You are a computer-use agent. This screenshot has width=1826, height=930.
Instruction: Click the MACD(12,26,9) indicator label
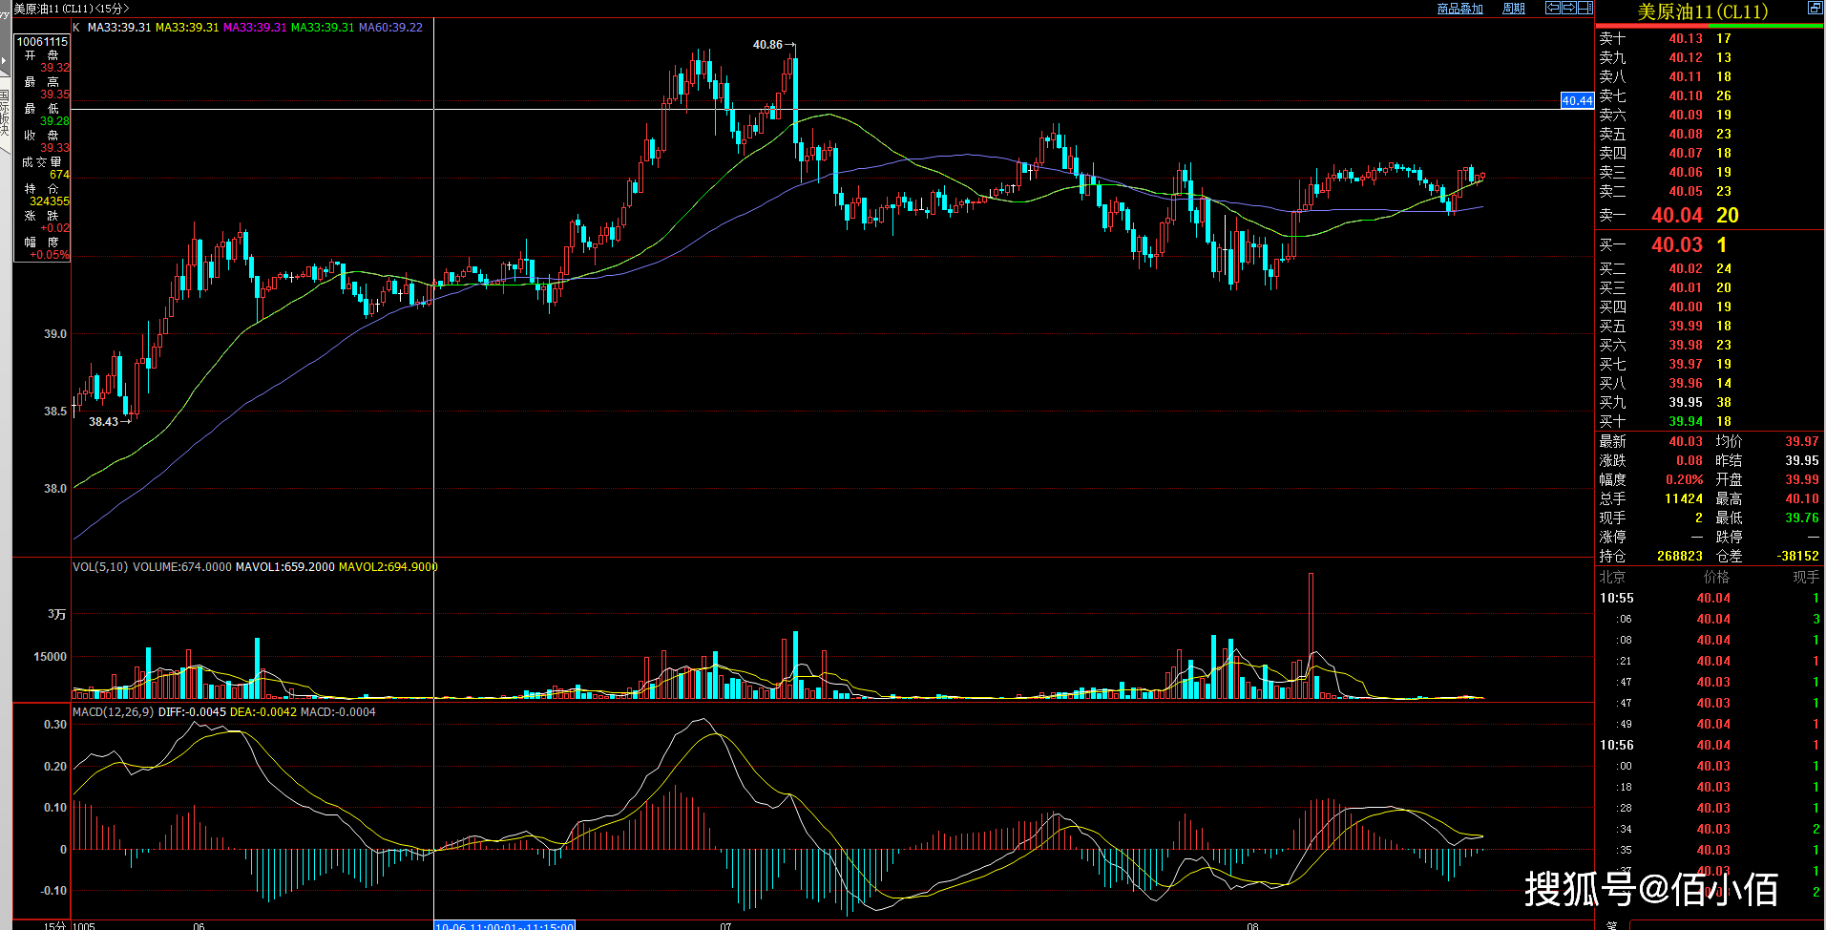pyautogui.click(x=113, y=712)
